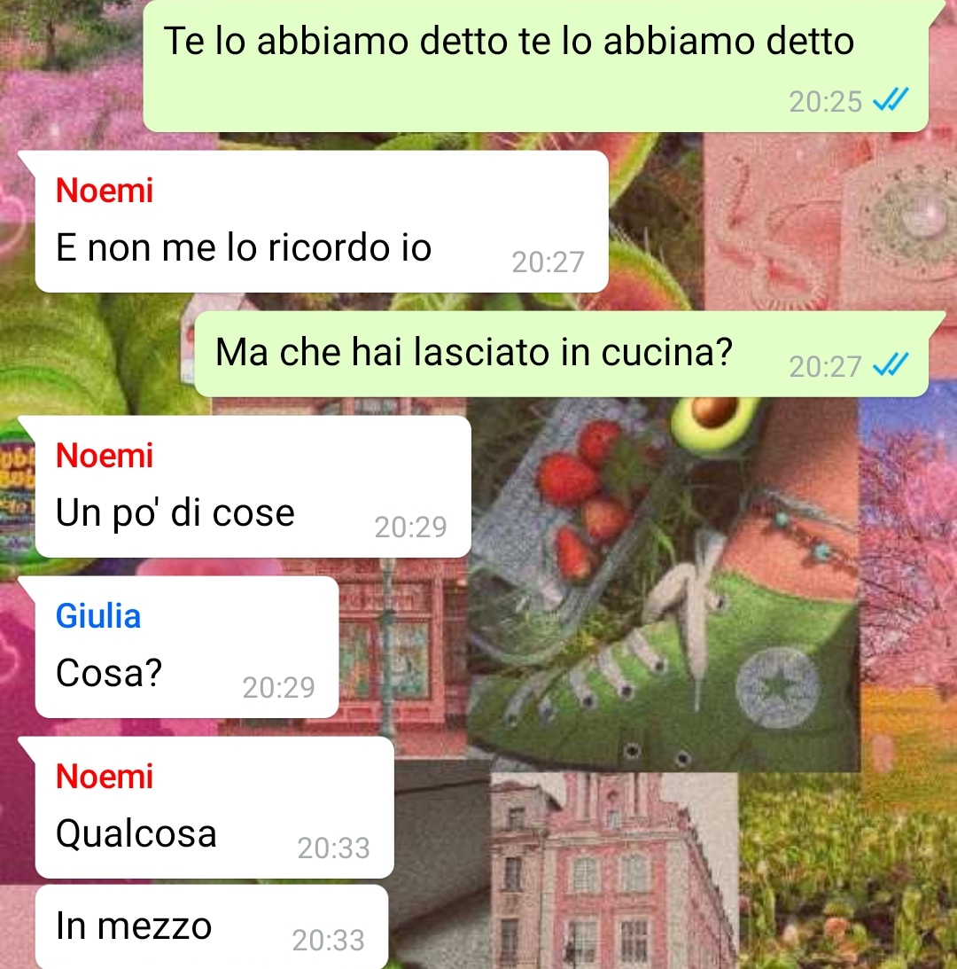The image size is (957, 969).
Task: Open Noemi's name above 'Un po' di cose'
Action: pos(104,456)
